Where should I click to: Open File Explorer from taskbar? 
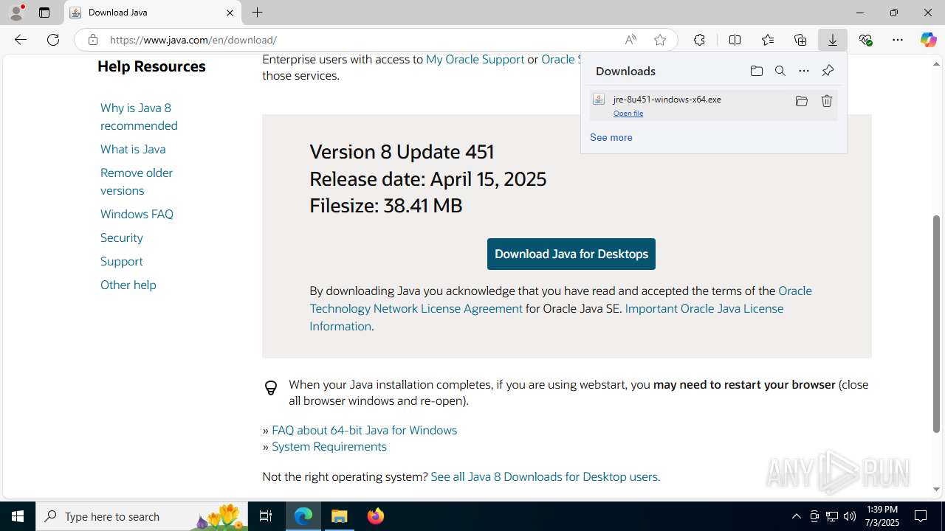click(340, 516)
